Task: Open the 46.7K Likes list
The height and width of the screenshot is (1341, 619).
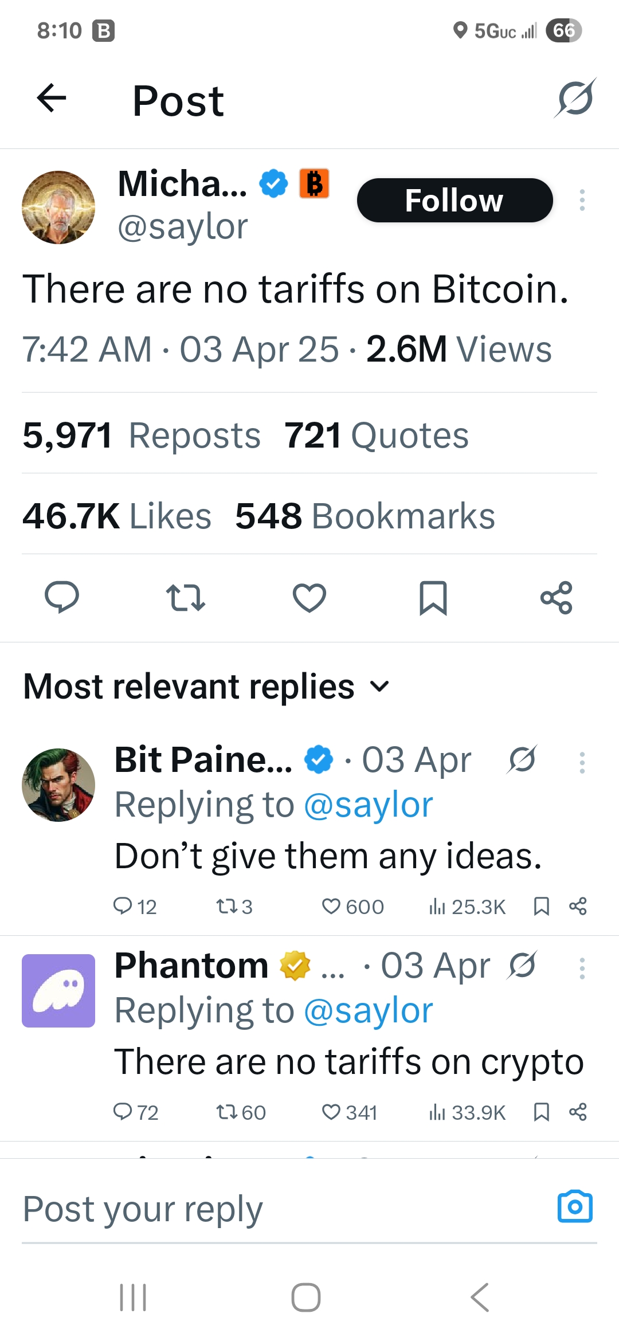Action: (x=117, y=516)
